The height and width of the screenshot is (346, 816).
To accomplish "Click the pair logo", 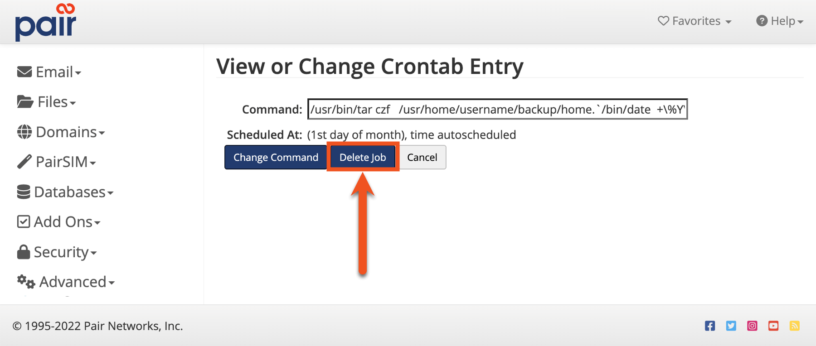I will pos(45,23).
